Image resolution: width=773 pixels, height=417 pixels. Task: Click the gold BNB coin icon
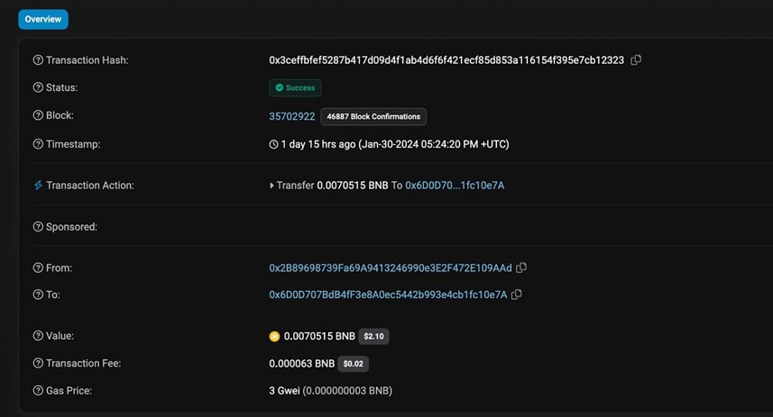[x=274, y=336]
